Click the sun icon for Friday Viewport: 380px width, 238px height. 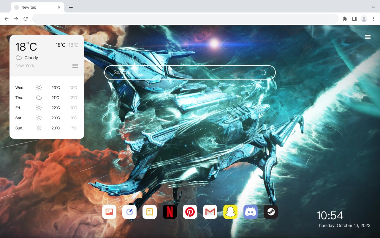(39, 108)
